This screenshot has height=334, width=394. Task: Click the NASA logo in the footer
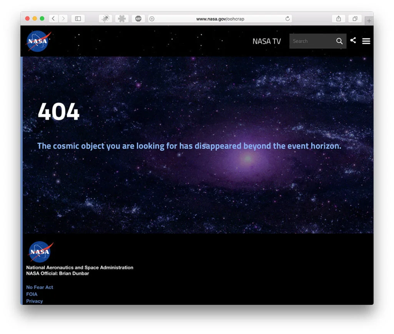[40, 252]
